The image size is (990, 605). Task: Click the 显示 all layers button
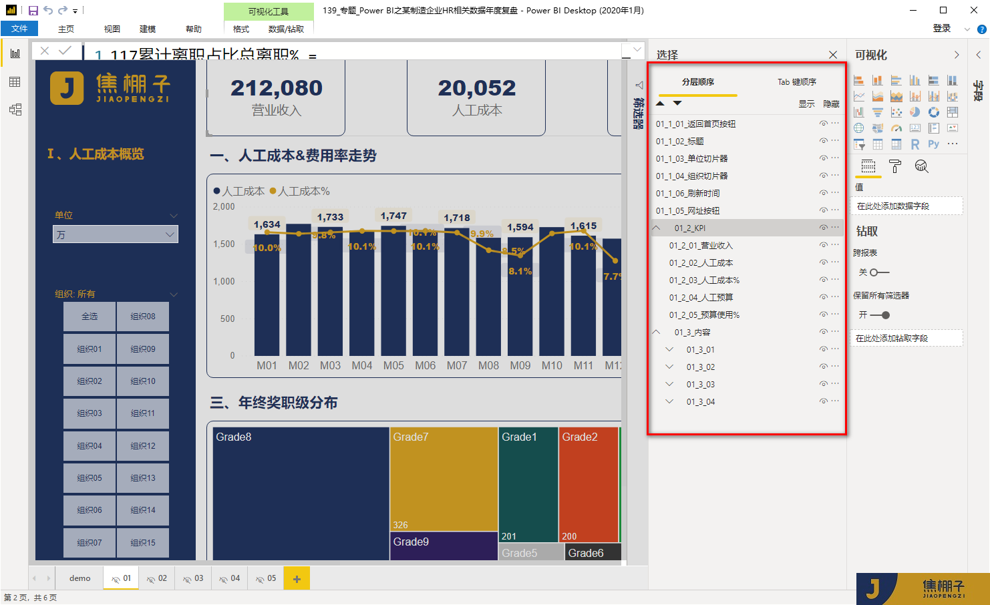[806, 104]
